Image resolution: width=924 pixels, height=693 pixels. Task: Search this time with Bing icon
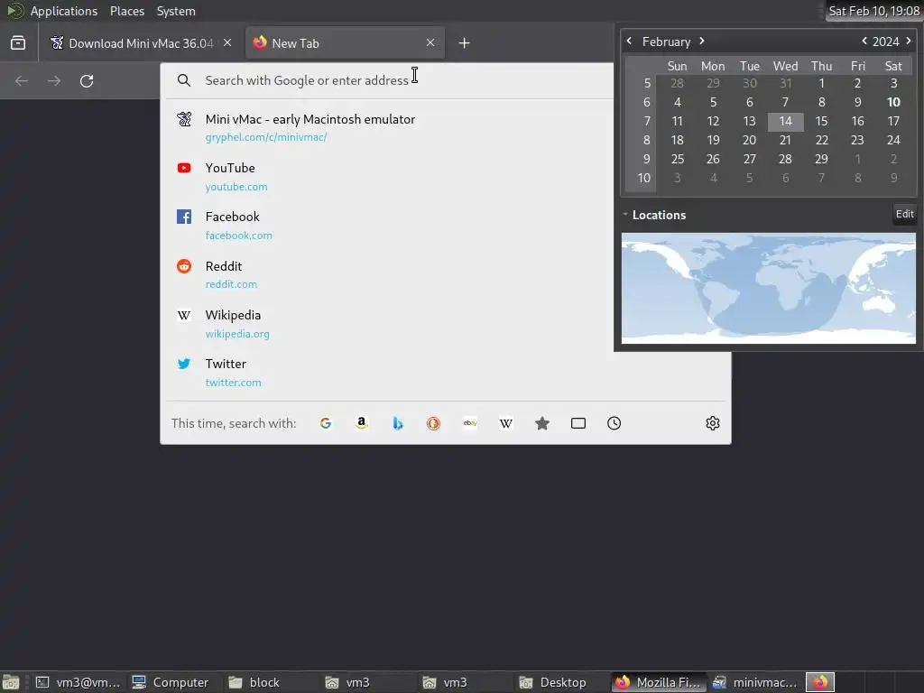pos(398,423)
